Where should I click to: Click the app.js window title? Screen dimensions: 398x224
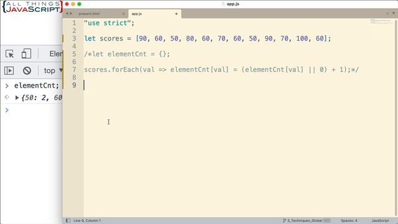pyautogui.click(x=233, y=4)
